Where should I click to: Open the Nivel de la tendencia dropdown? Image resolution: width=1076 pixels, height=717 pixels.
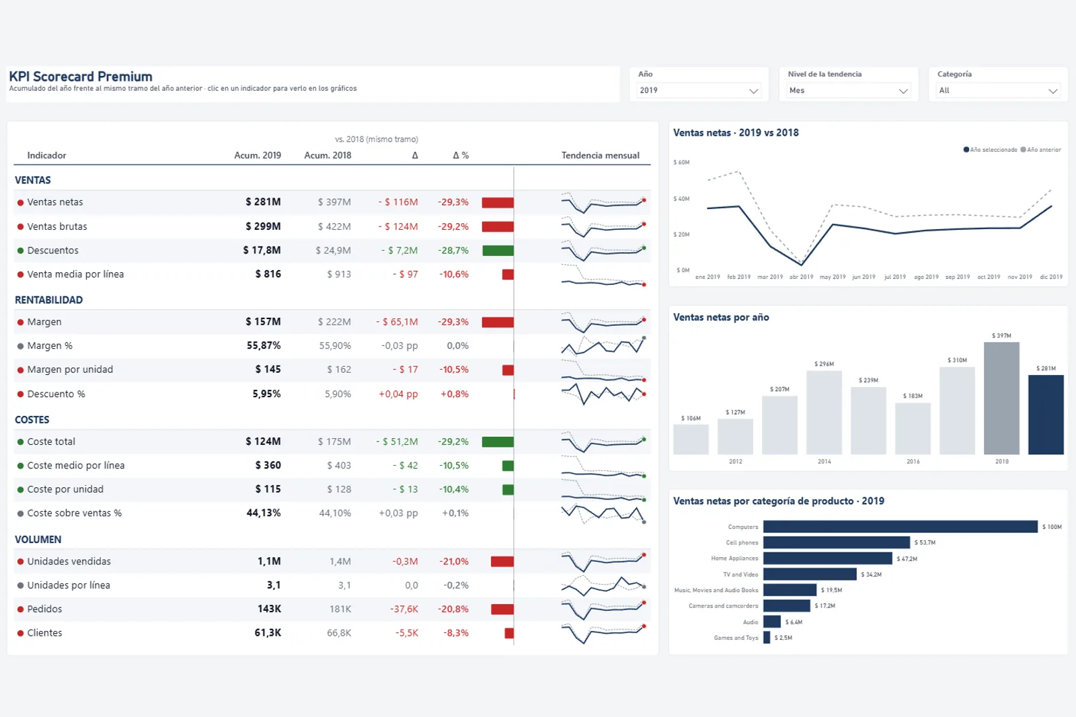point(849,91)
